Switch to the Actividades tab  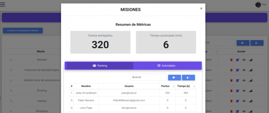click(166, 66)
